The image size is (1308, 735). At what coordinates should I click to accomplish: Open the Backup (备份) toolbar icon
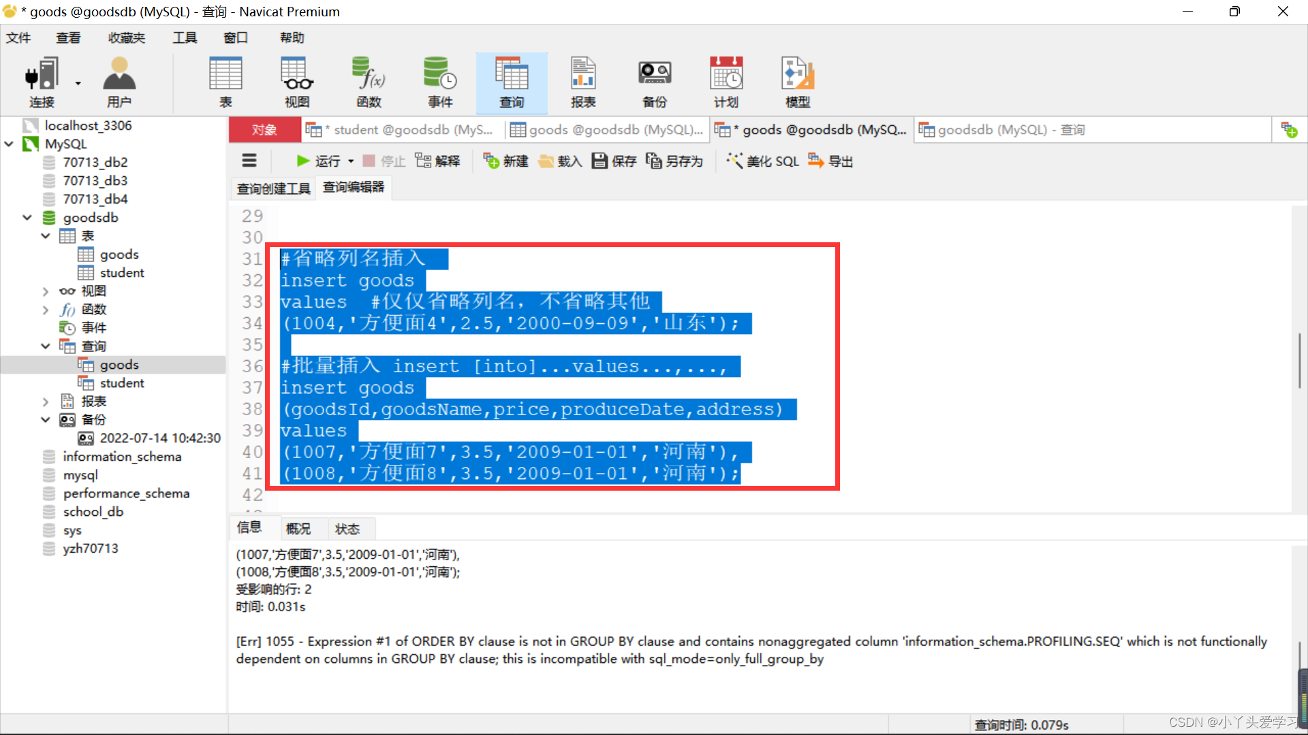click(x=655, y=82)
